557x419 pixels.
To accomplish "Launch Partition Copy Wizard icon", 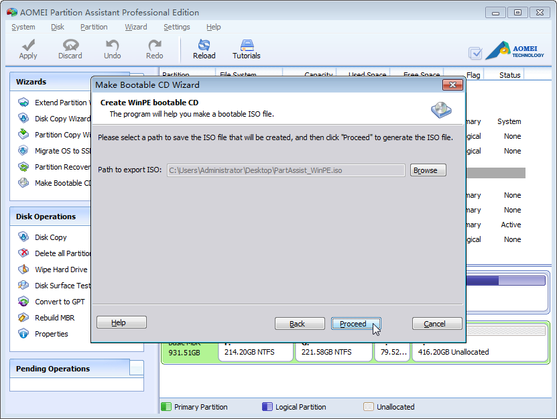I will [23, 134].
